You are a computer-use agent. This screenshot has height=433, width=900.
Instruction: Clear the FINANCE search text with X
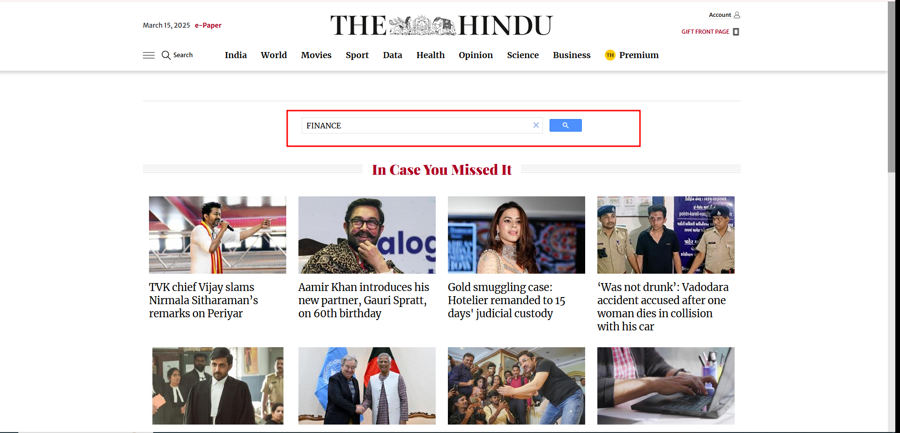pyautogui.click(x=536, y=125)
